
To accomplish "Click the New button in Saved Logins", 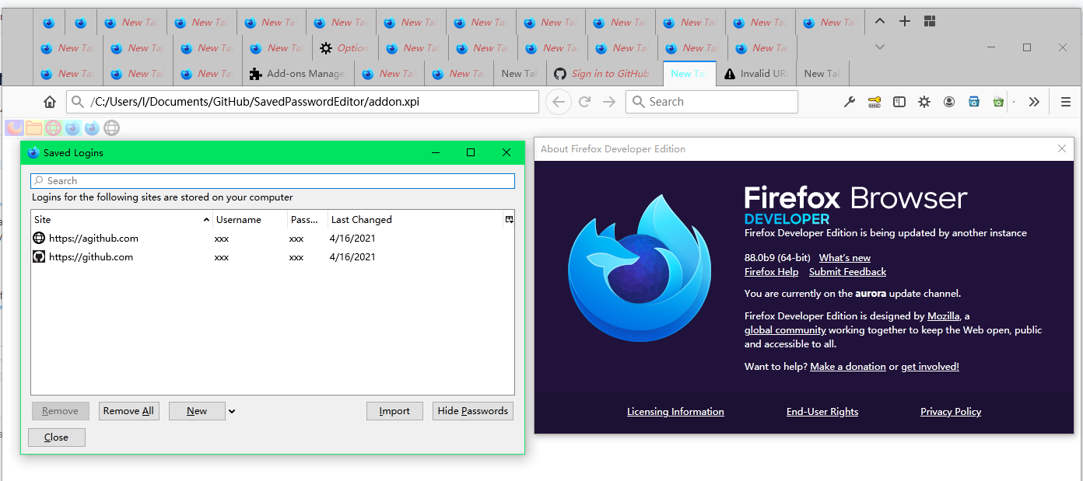I will [x=197, y=411].
